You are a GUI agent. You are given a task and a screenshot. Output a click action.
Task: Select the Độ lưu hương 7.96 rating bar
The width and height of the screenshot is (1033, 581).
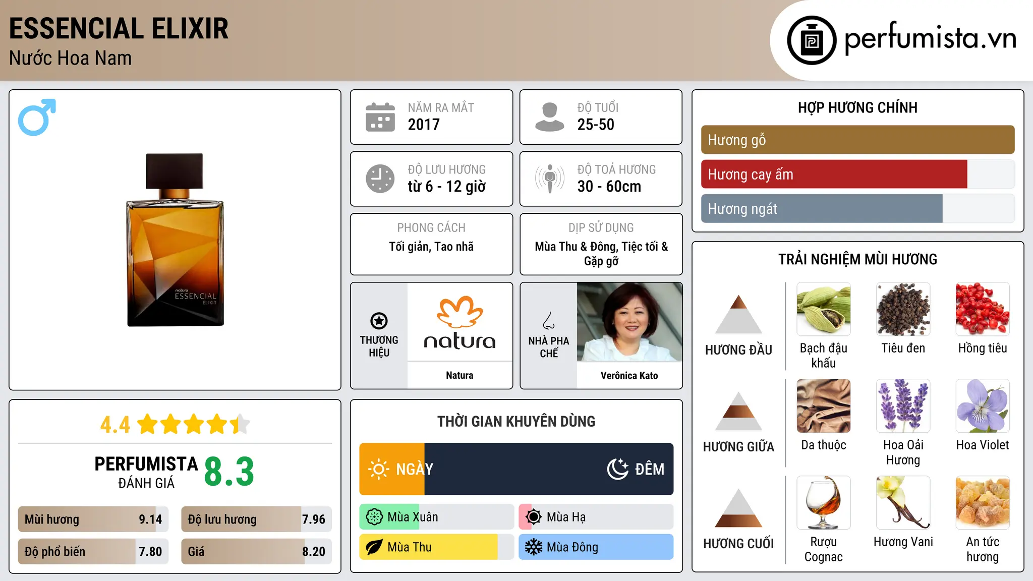(256, 519)
